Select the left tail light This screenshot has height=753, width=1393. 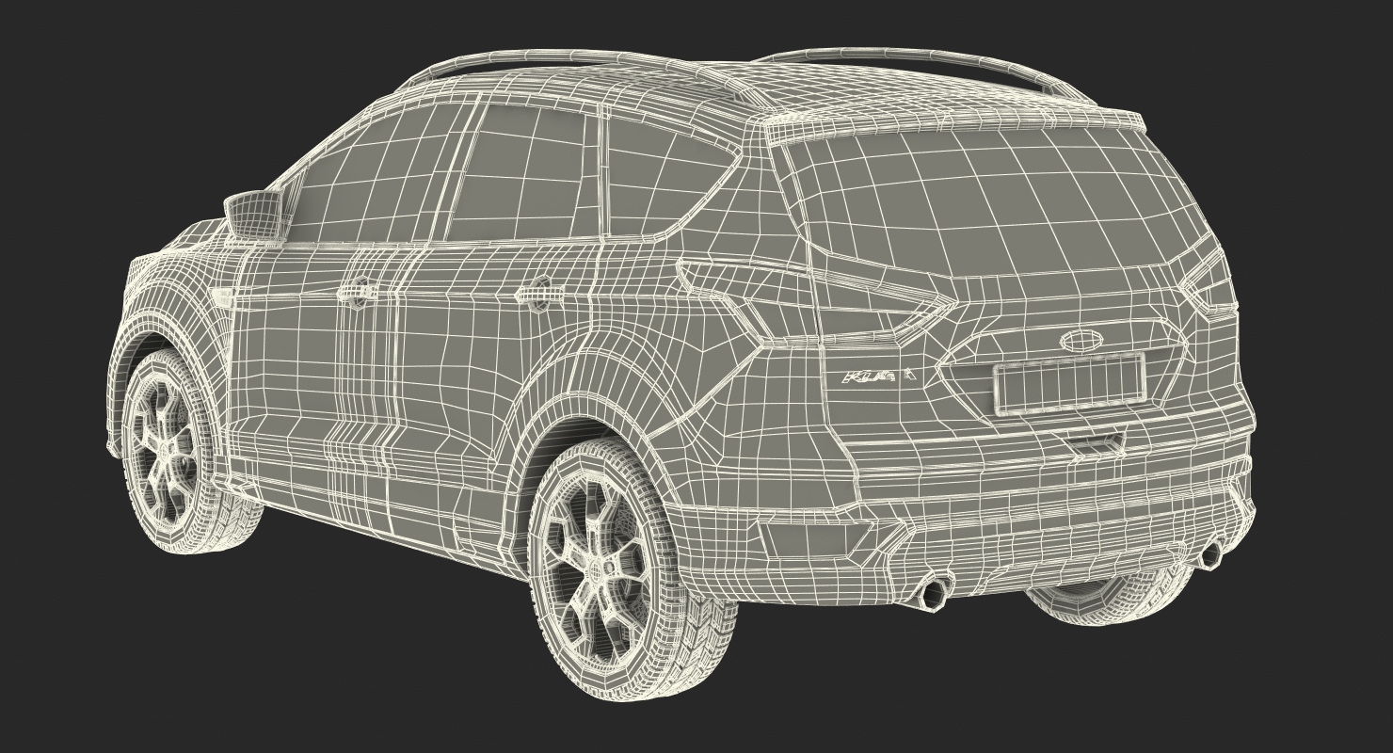click(x=817, y=299)
